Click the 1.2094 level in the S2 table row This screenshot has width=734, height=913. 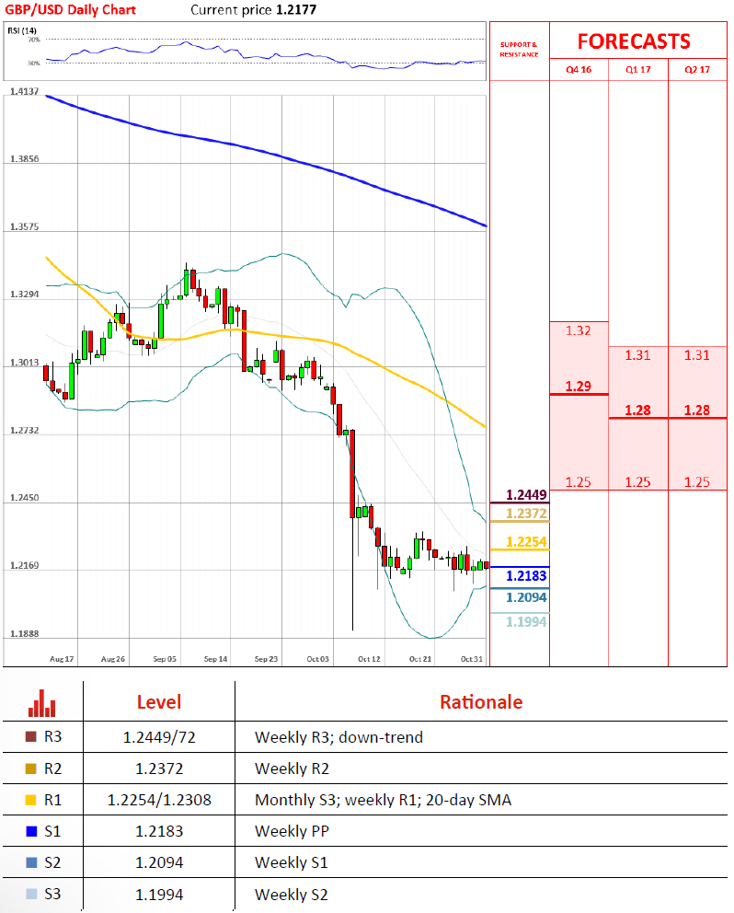click(x=159, y=863)
